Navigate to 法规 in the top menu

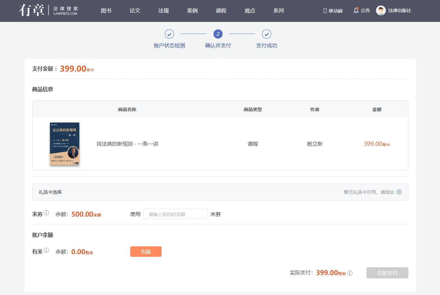[164, 11]
